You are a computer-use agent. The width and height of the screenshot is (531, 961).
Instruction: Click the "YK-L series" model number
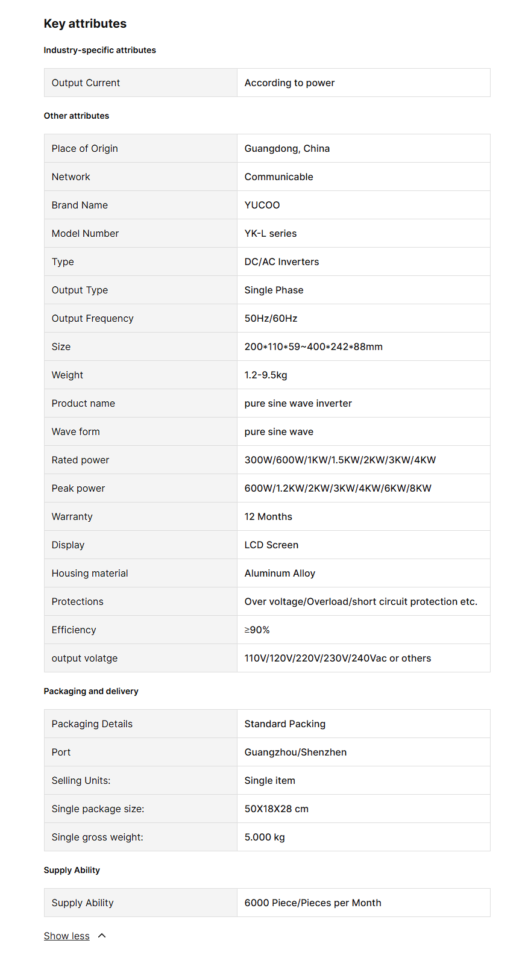[271, 233]
